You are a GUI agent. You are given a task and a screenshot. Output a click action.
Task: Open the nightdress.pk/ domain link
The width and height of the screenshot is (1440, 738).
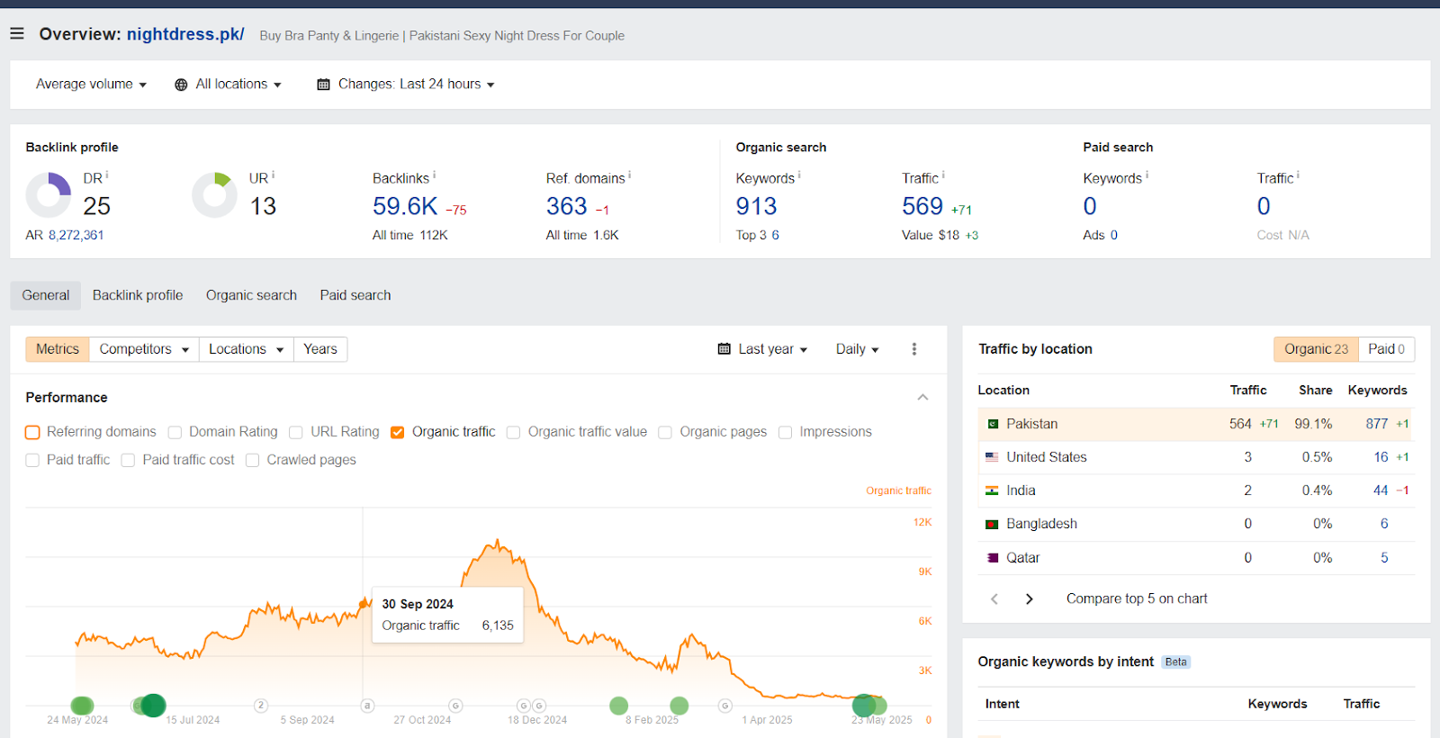tap(185, 34)
